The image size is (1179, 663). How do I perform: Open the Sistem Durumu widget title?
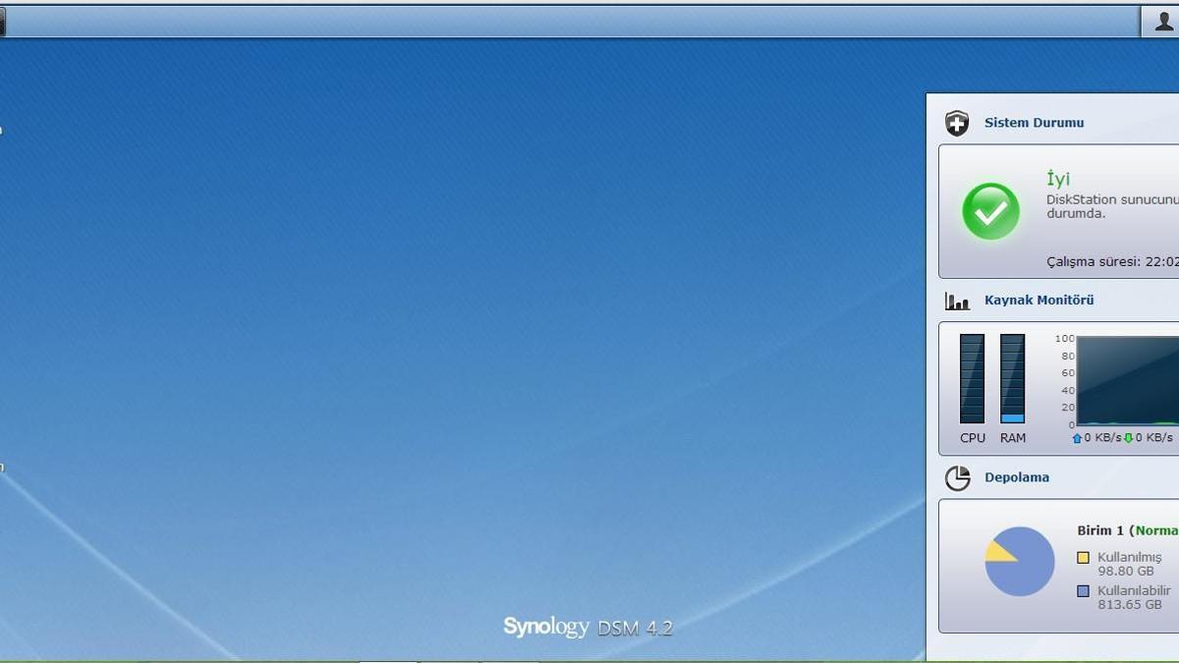(x=1034, y=123)
